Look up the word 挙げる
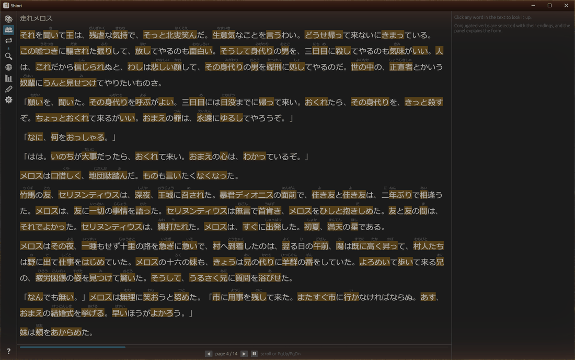Viewport: 575px width, 360px height. tap(93, 313)
